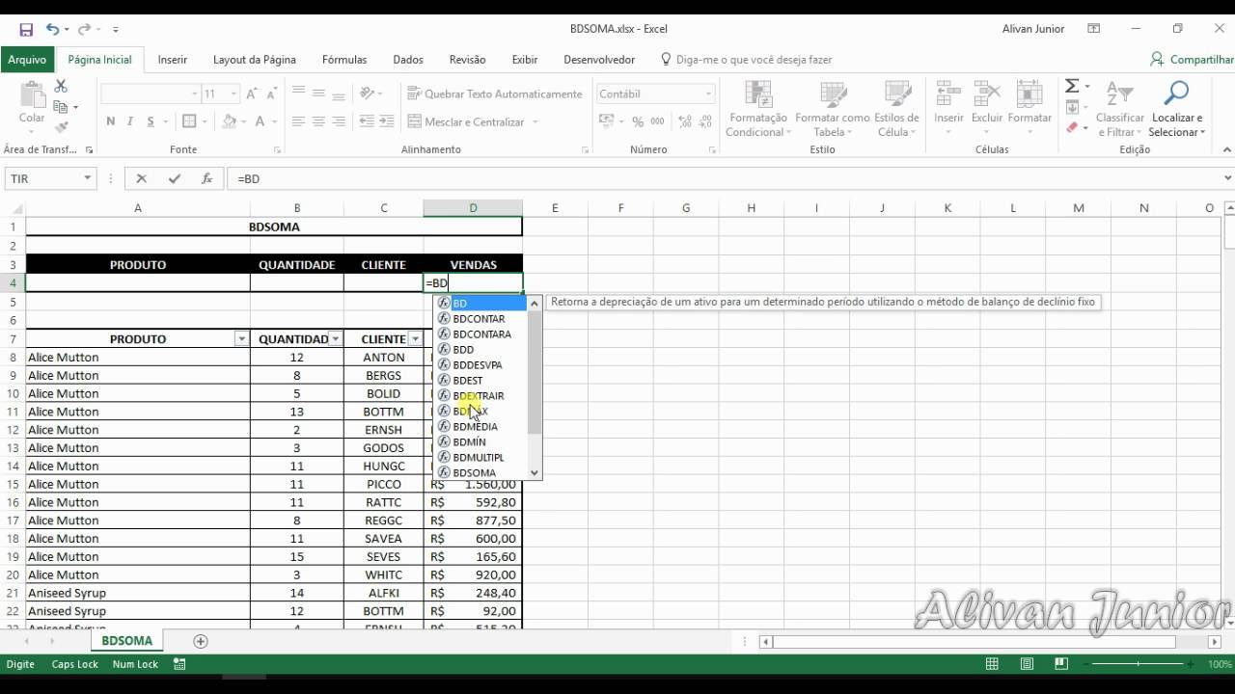Viewport: 1235px width, 694px height.
Task: Toggle Mesclar e Centralizar
Action: click(467, 121)
